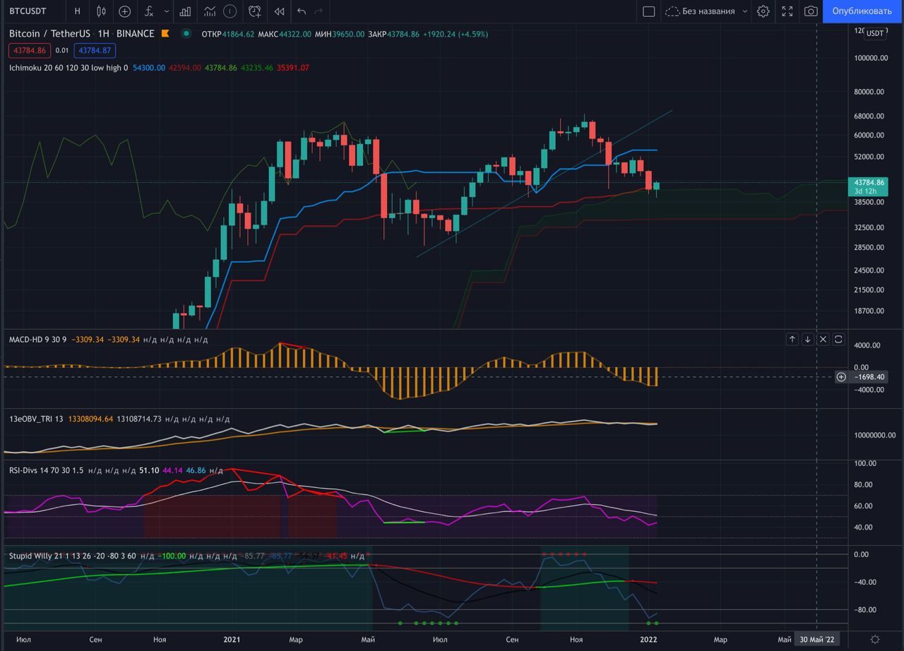904x651 pixels.
Task: Open the indicators fx menu
Action: [x=149, y=11]
